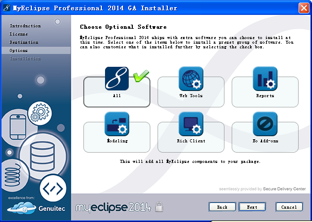The width and height of the screenshot is (312, 222).
Task: Select the Options step in sidebar
Action: pos(36,50)
